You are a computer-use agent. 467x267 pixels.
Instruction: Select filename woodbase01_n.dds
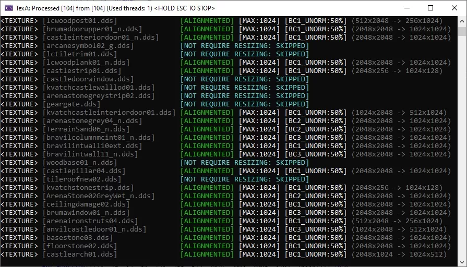click(80, 163)
